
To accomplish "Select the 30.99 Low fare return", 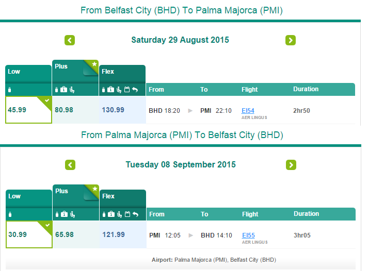I will pyautogui.click(x=29, y=234).
